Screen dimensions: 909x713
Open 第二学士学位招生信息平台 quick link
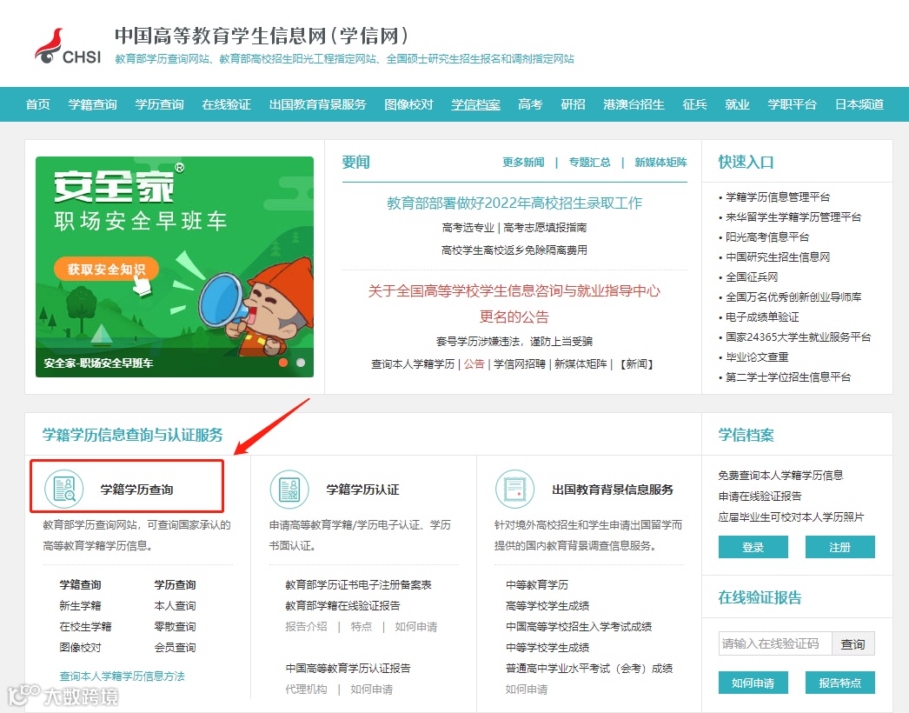click(x=788, y=377)
